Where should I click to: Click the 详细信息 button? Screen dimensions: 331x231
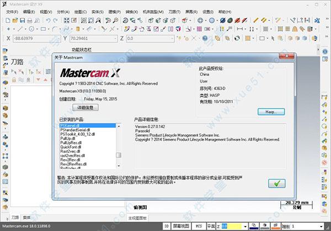[86, 108]
